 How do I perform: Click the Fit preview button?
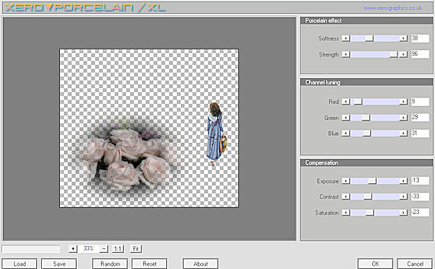click(136, 248)
